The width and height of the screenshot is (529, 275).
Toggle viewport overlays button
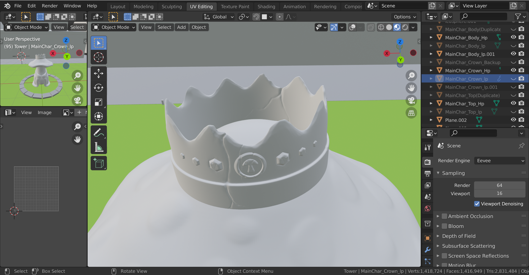coord(352,27)
